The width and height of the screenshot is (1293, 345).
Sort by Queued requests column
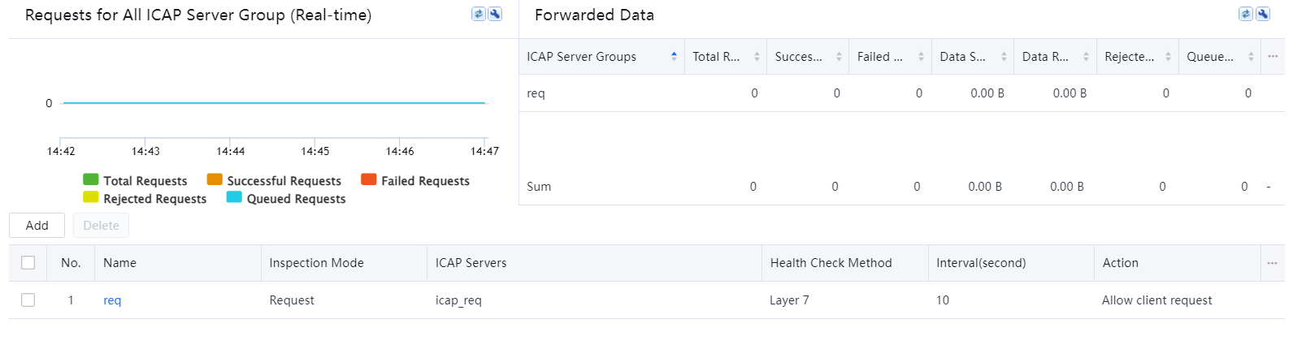pyautogui.click(x=1251, y=57)
